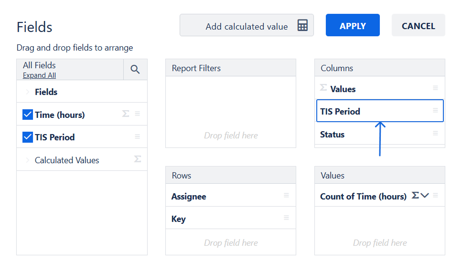
Task: Click the drag handle for Count of Time (hours)
Action: click(x=435, y=195)
